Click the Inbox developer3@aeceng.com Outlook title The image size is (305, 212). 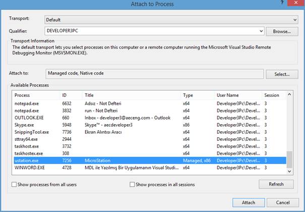(128, 118)
